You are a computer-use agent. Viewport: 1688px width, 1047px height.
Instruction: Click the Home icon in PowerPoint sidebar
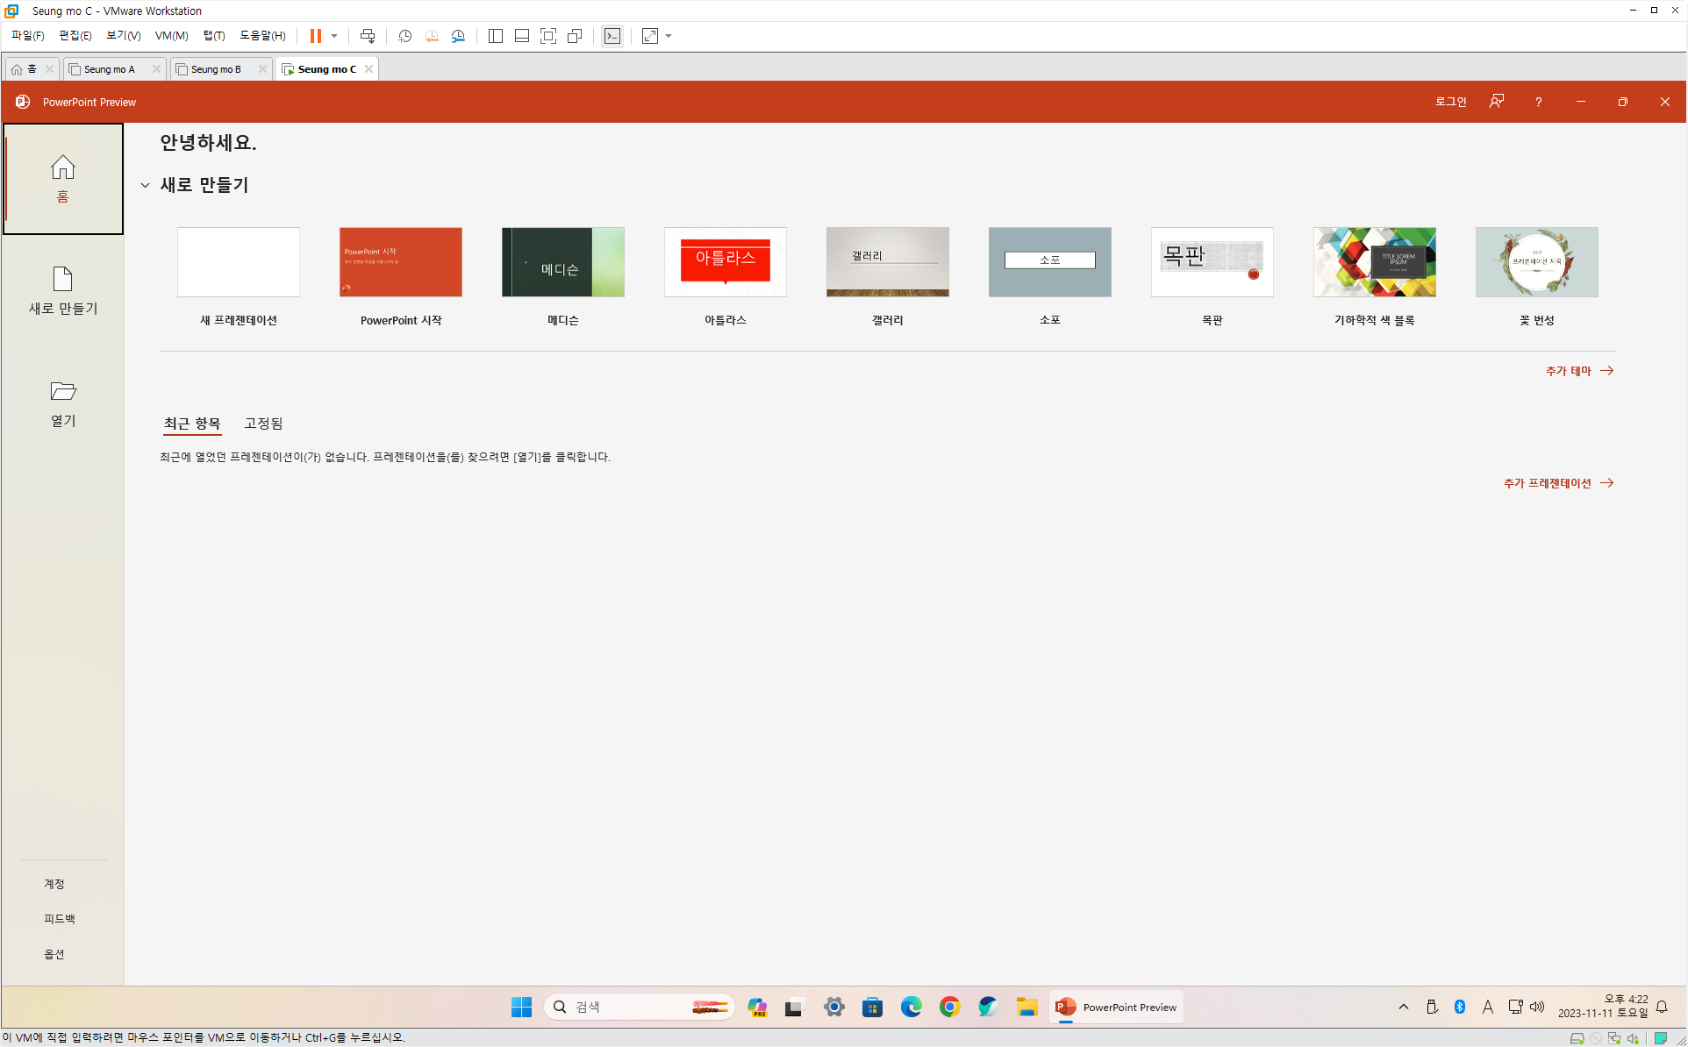point(62,167)
